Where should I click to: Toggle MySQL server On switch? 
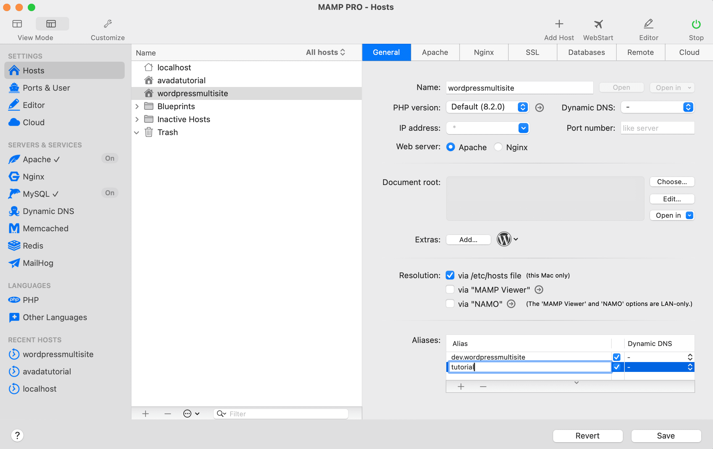coord(110,193)
